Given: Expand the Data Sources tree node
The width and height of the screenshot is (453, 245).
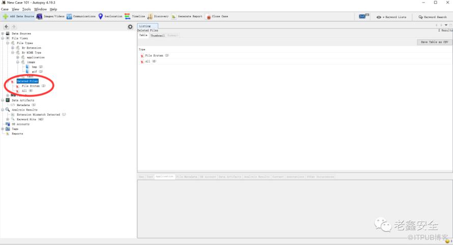Looking at the screenshot, I should pos(3,34).
